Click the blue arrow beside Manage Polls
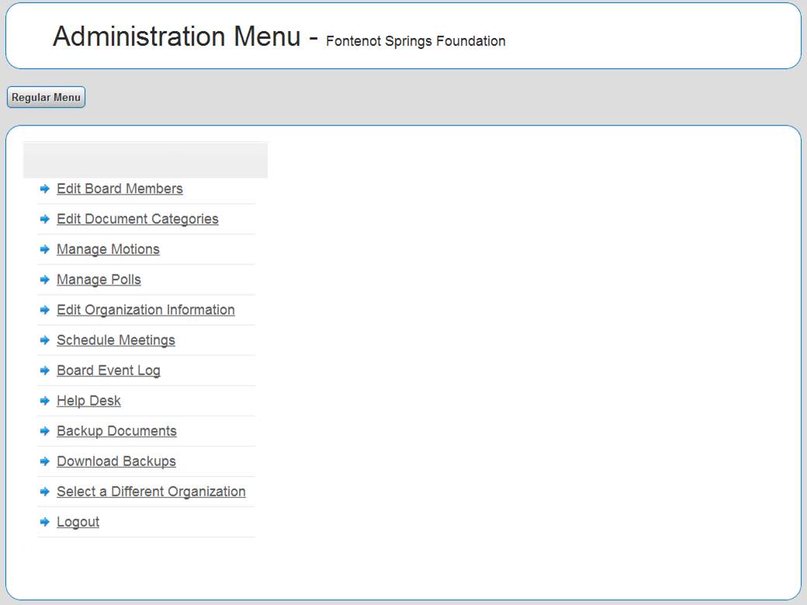The image size is (807, 605). click(x=45, y=279)
